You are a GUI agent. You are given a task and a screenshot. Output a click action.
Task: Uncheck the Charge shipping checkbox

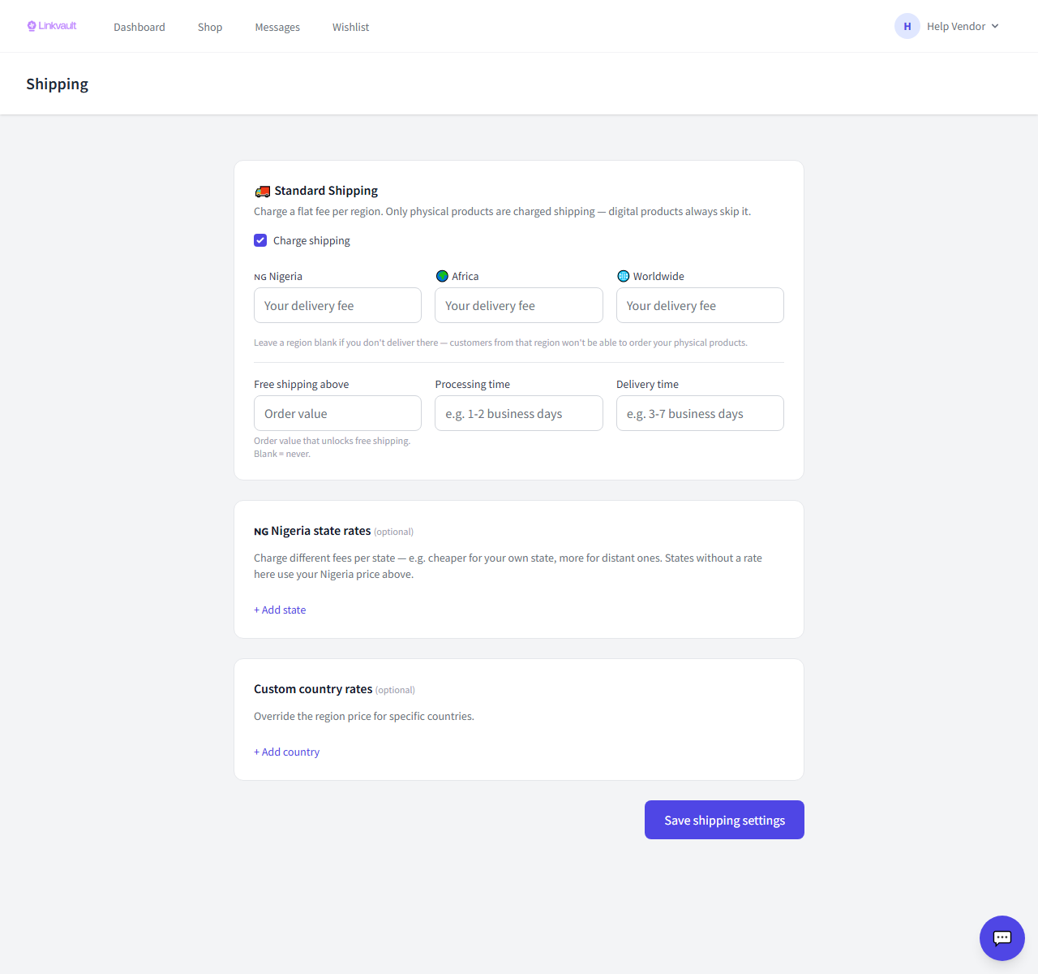click(x=260, y=240)
